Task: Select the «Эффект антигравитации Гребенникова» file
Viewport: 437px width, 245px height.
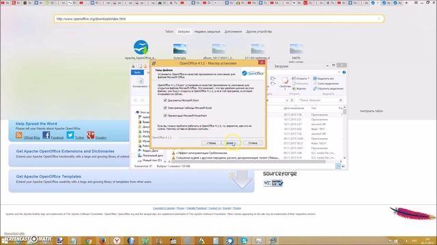Action: point(199,153)
